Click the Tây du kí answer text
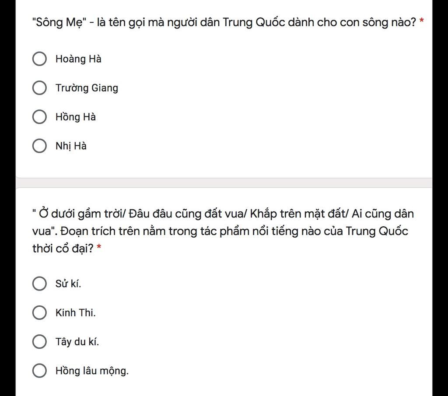 point(77,342)
